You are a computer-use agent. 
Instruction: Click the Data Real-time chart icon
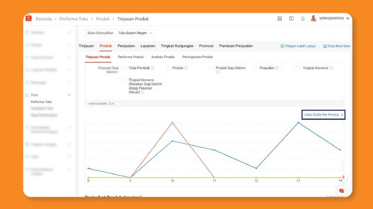[x=325, y=46]
